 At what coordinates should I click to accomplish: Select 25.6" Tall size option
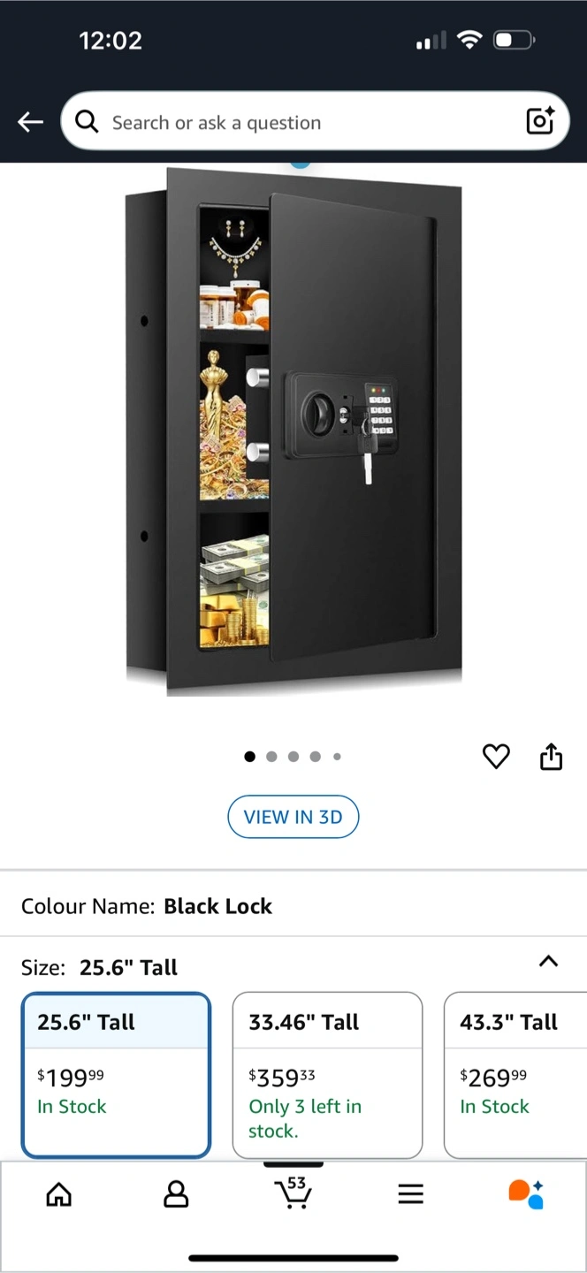coord(116,1075)
